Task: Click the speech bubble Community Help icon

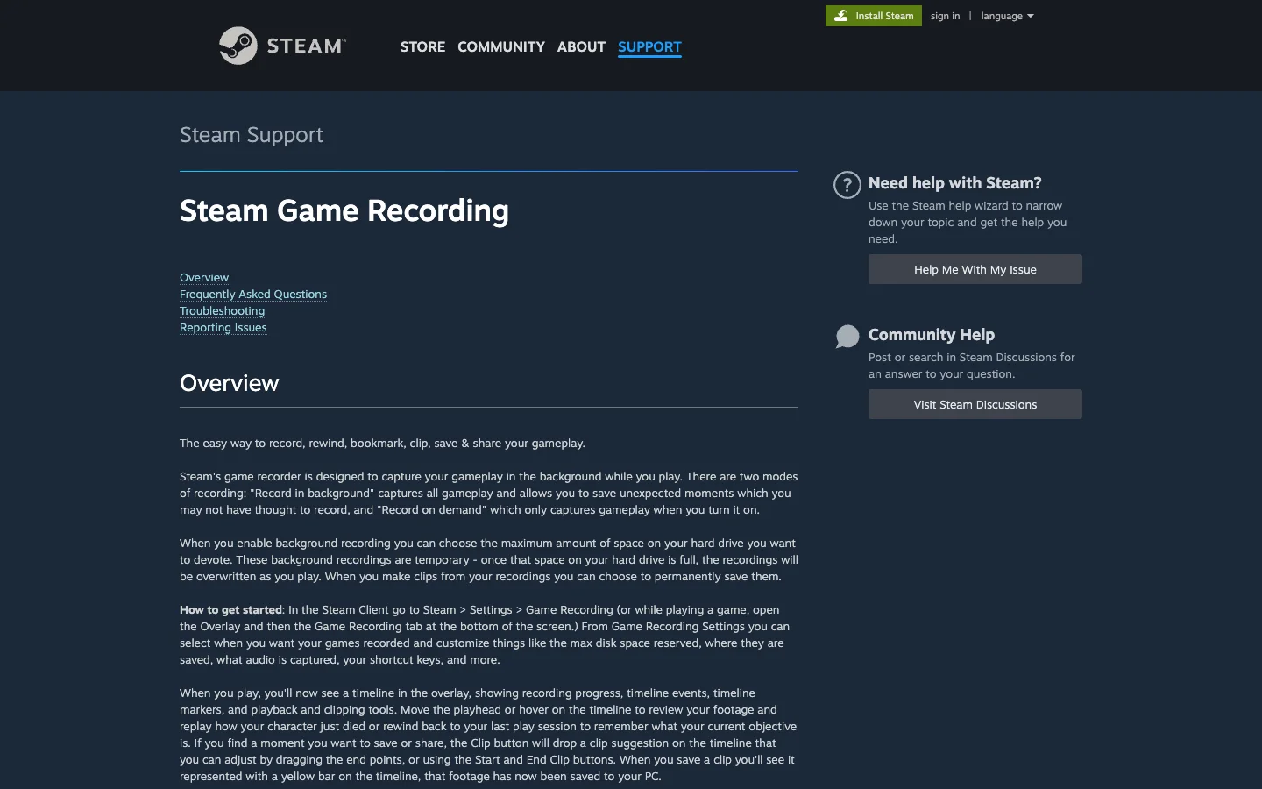Action: (847, 337)
